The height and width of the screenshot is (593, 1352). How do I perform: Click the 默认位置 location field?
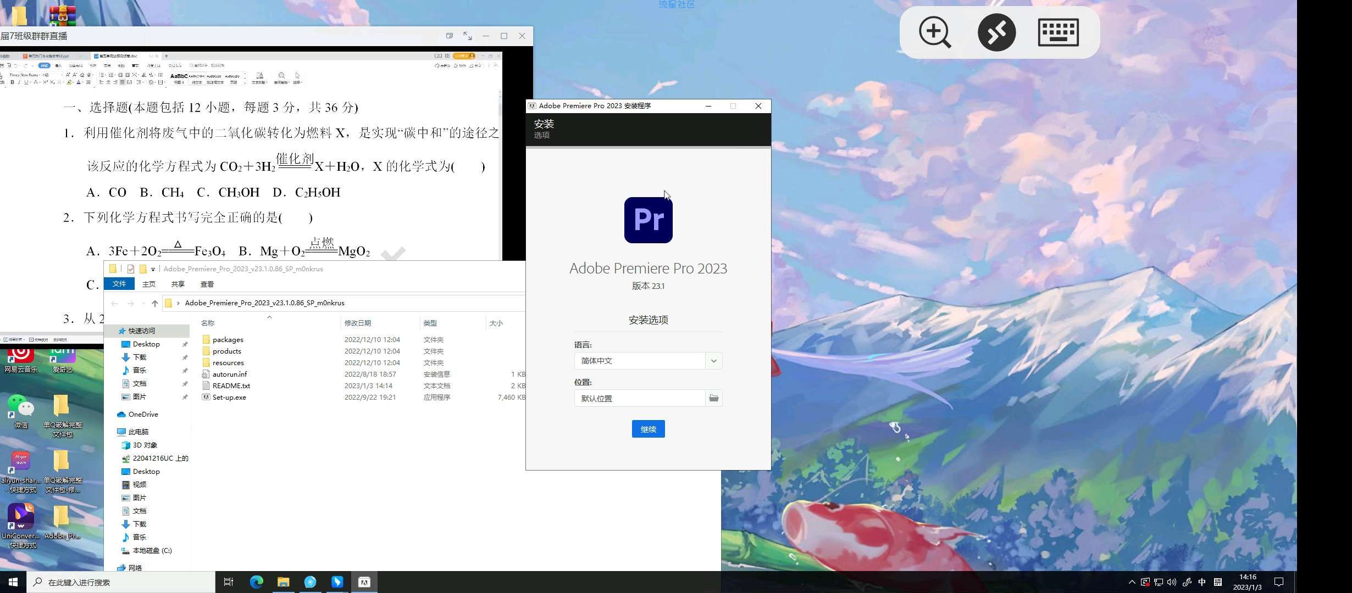click(640, 398)
